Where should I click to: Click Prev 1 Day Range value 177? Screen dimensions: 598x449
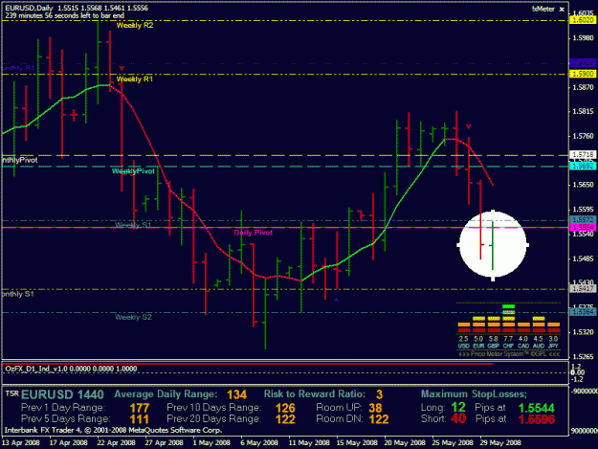point(140,408)
